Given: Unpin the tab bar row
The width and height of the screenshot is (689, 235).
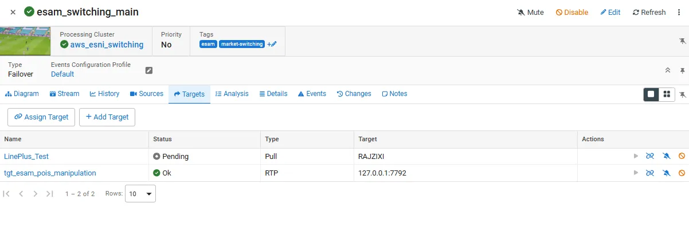Looking at the screenshot, I should click(x=682, y=94).
